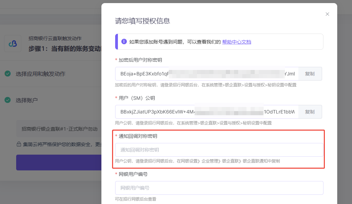
Task: Click the 加密后用户对称密钥 input field
Action: tap(206, 74)
